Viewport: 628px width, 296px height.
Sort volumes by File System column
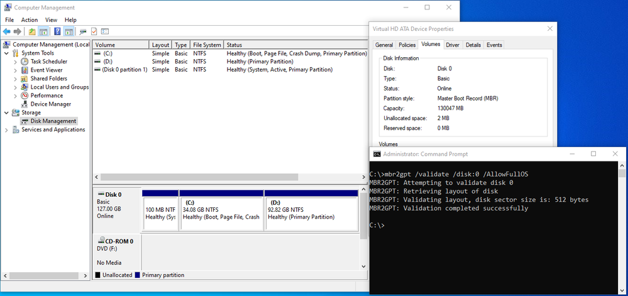click(207, 45)
